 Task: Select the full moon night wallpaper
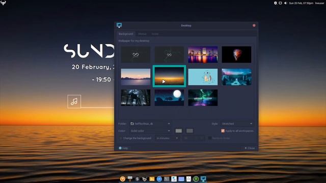pos(169,98)
